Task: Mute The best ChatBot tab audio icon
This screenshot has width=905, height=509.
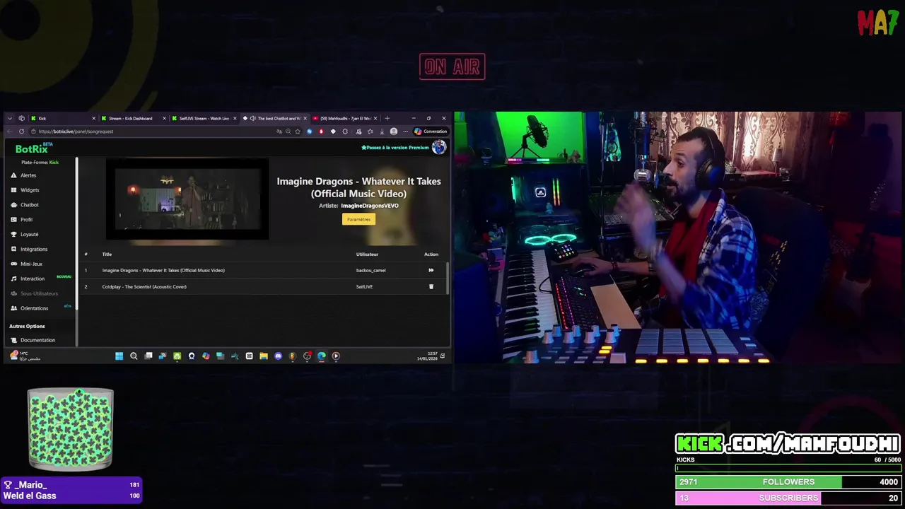Action: coord(252,119)
